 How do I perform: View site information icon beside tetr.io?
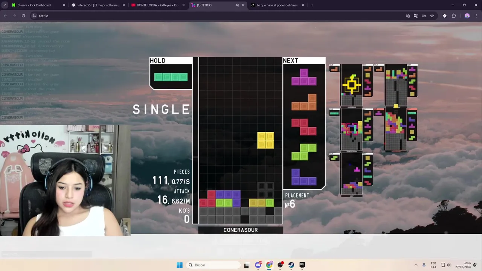tap(34, 16)
